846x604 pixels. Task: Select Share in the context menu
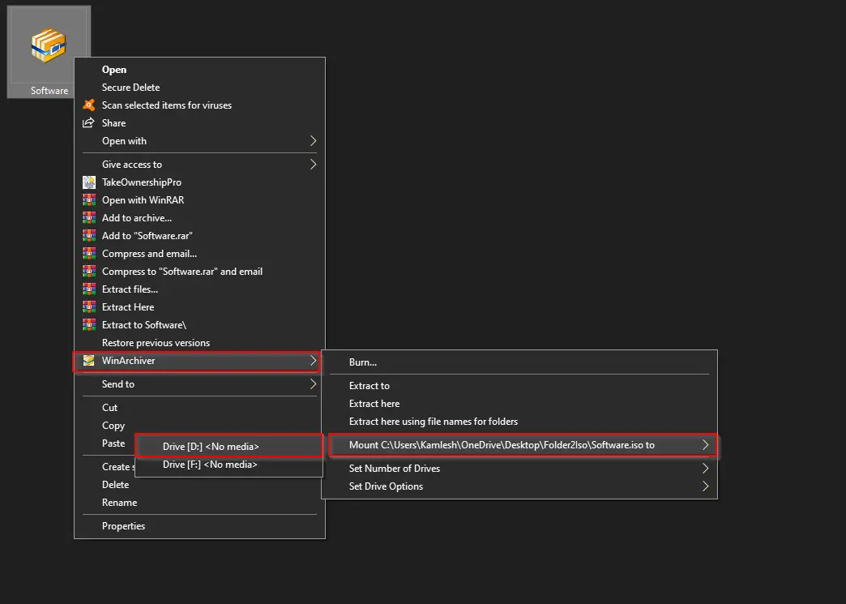[x=199, y=122]
